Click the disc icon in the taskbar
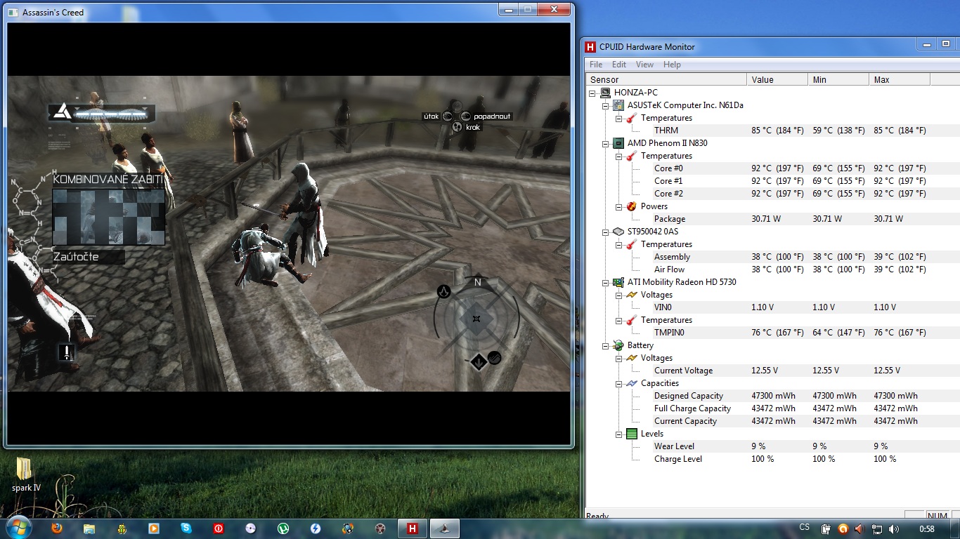This screenshot has height=539, width=960. (251, 528)
